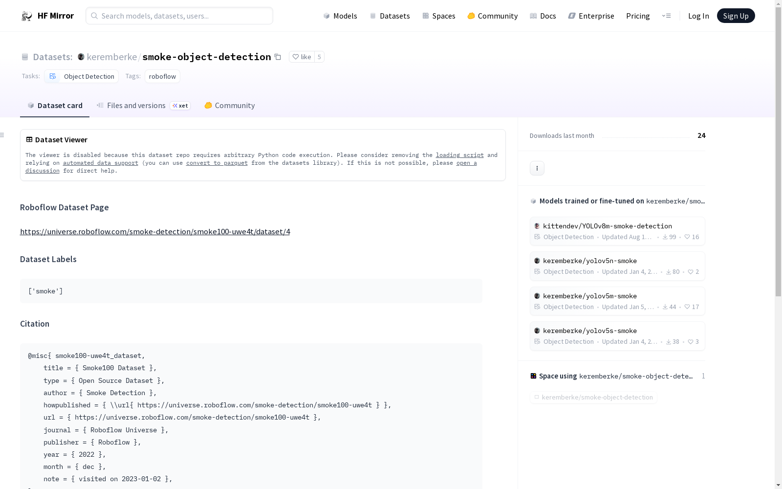The image size is (782, 489).
Task: Click the Datasets stack icon beside the title
Action: pos(25,57)
